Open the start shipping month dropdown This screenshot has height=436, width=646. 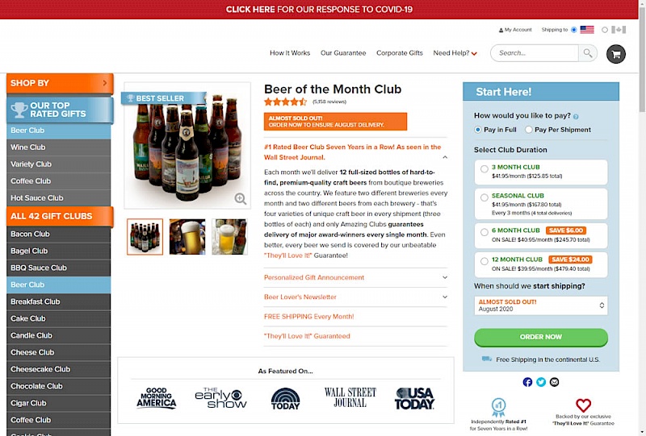tap(540, 305)
